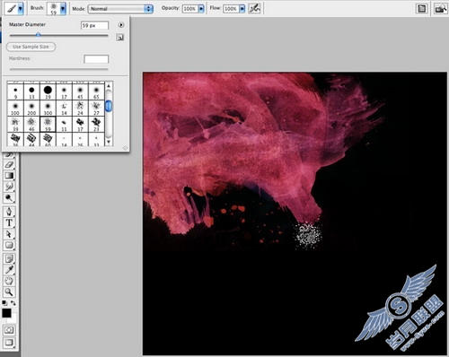Select the chalk 11 brush
449x357 pixels.
(64, 124)
